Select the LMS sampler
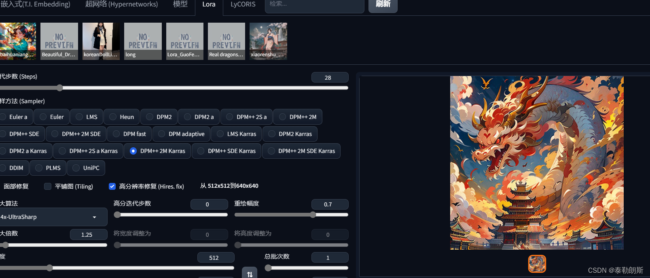Screen dimensions: 650x278 tap(87, 117)
